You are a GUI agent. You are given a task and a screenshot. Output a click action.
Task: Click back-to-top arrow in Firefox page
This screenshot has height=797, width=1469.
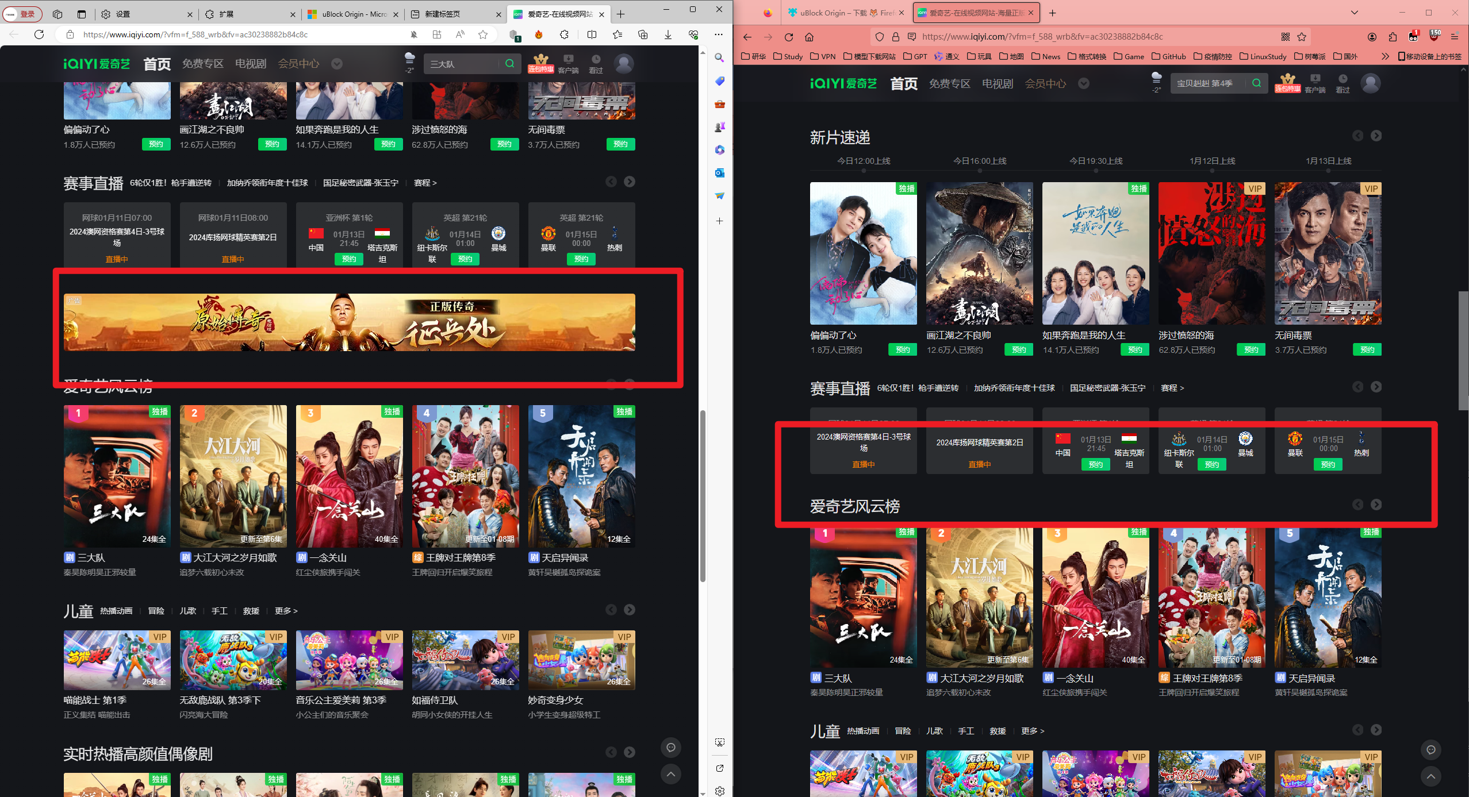[1430, 776]
